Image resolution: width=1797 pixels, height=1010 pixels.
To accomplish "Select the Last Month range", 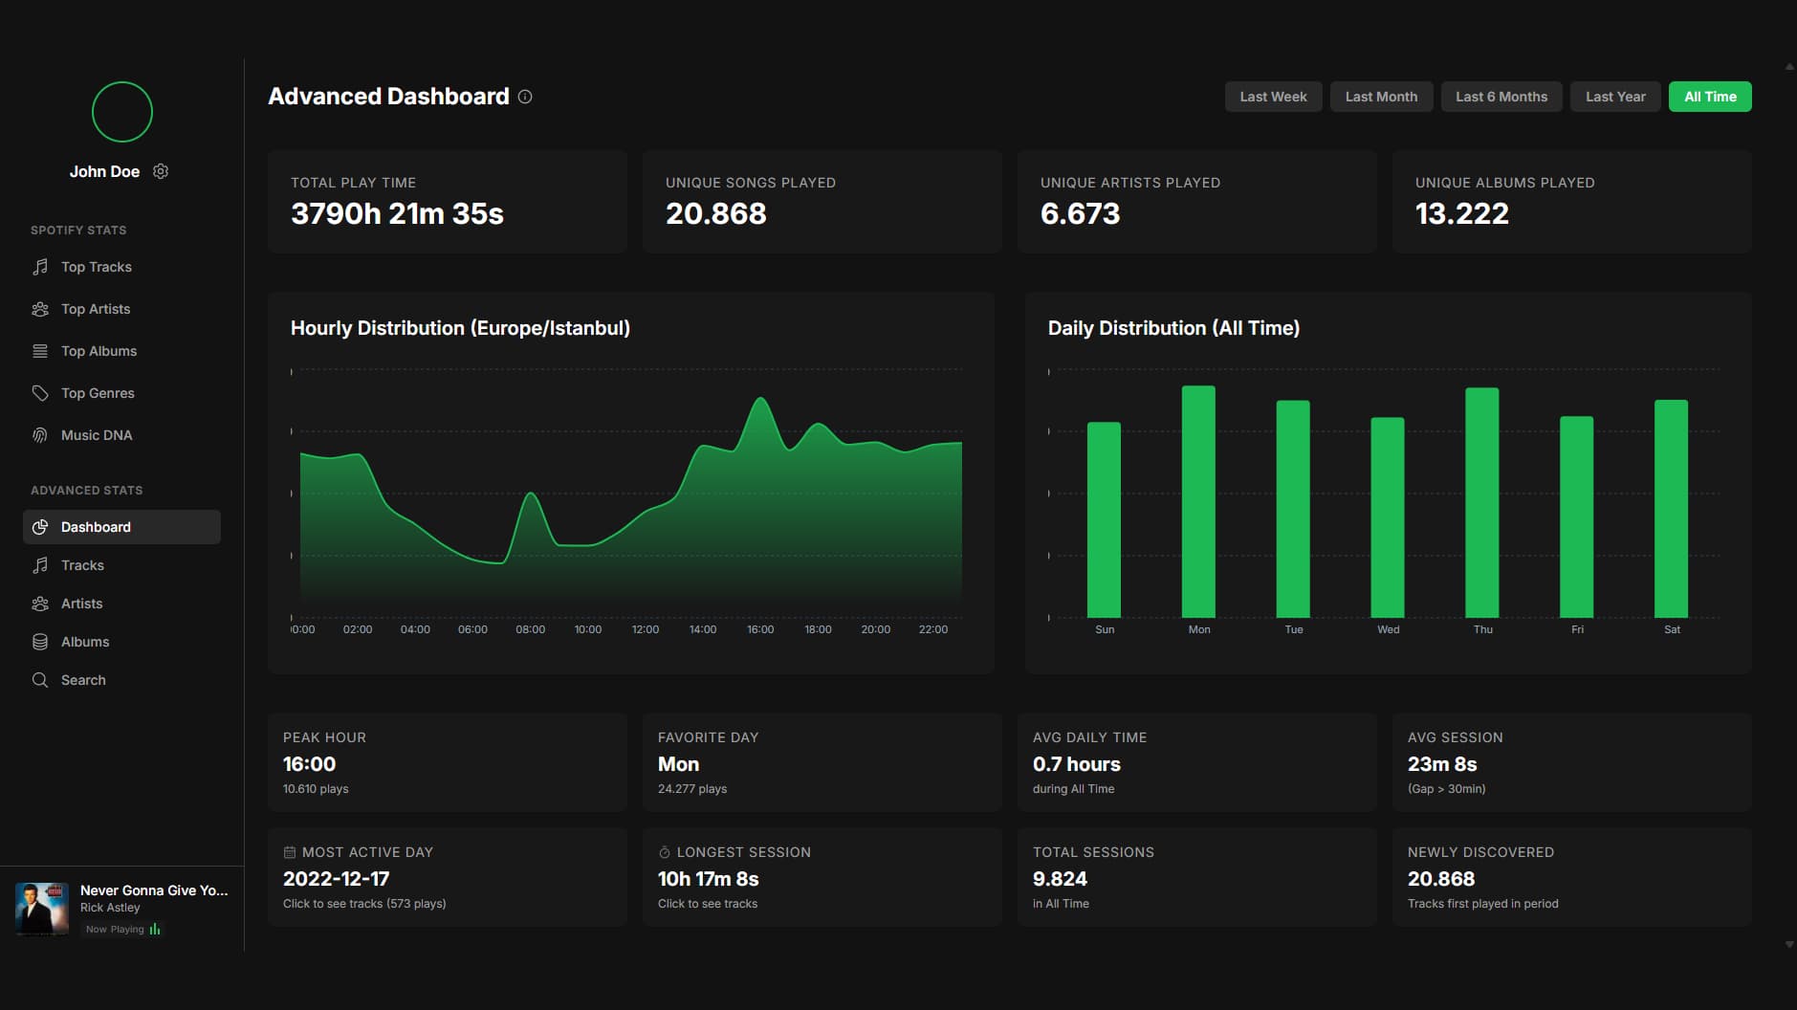I will click(x=1381, y=97).
